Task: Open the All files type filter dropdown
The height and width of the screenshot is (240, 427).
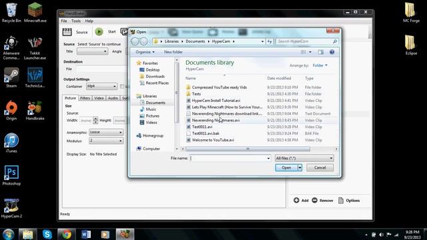Action: 304,158
